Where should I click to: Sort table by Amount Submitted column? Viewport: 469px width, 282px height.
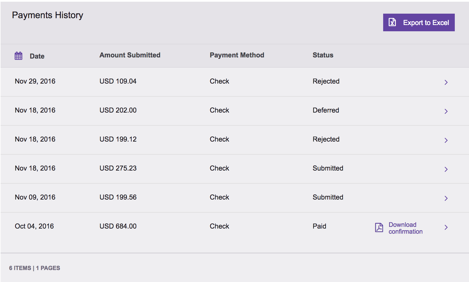pyautogui.click(x=130, y=55)
